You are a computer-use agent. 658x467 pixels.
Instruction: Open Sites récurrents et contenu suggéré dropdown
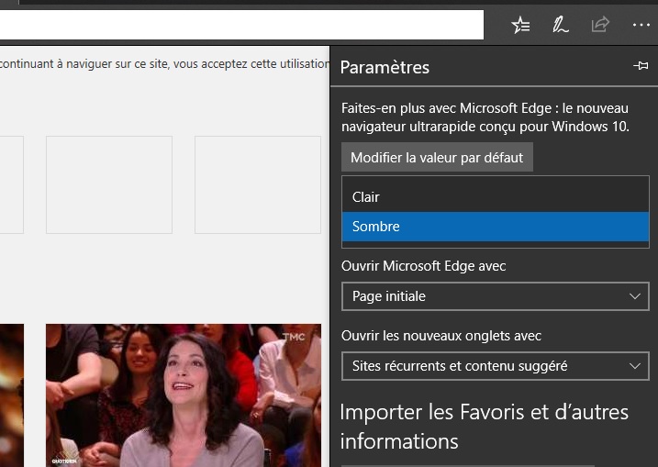(x=496, y=366)
